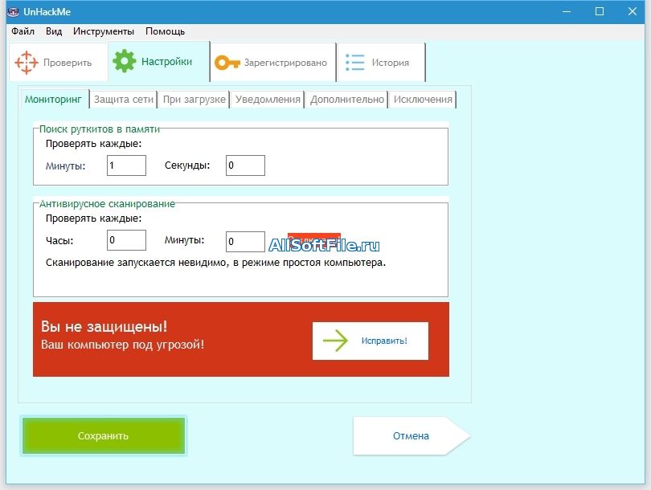Click the 'Ваш компьютер под угрозой!' text
Image resolution: width=651 pixels, height=490 pixels.
coord(122,345)
